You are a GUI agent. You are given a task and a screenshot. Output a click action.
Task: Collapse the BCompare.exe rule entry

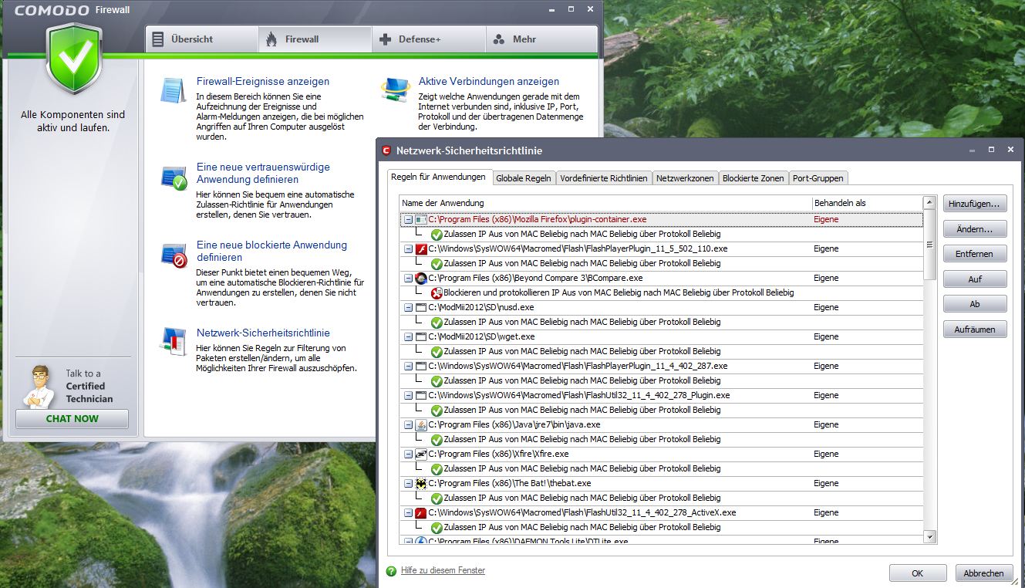click(408, 279)
